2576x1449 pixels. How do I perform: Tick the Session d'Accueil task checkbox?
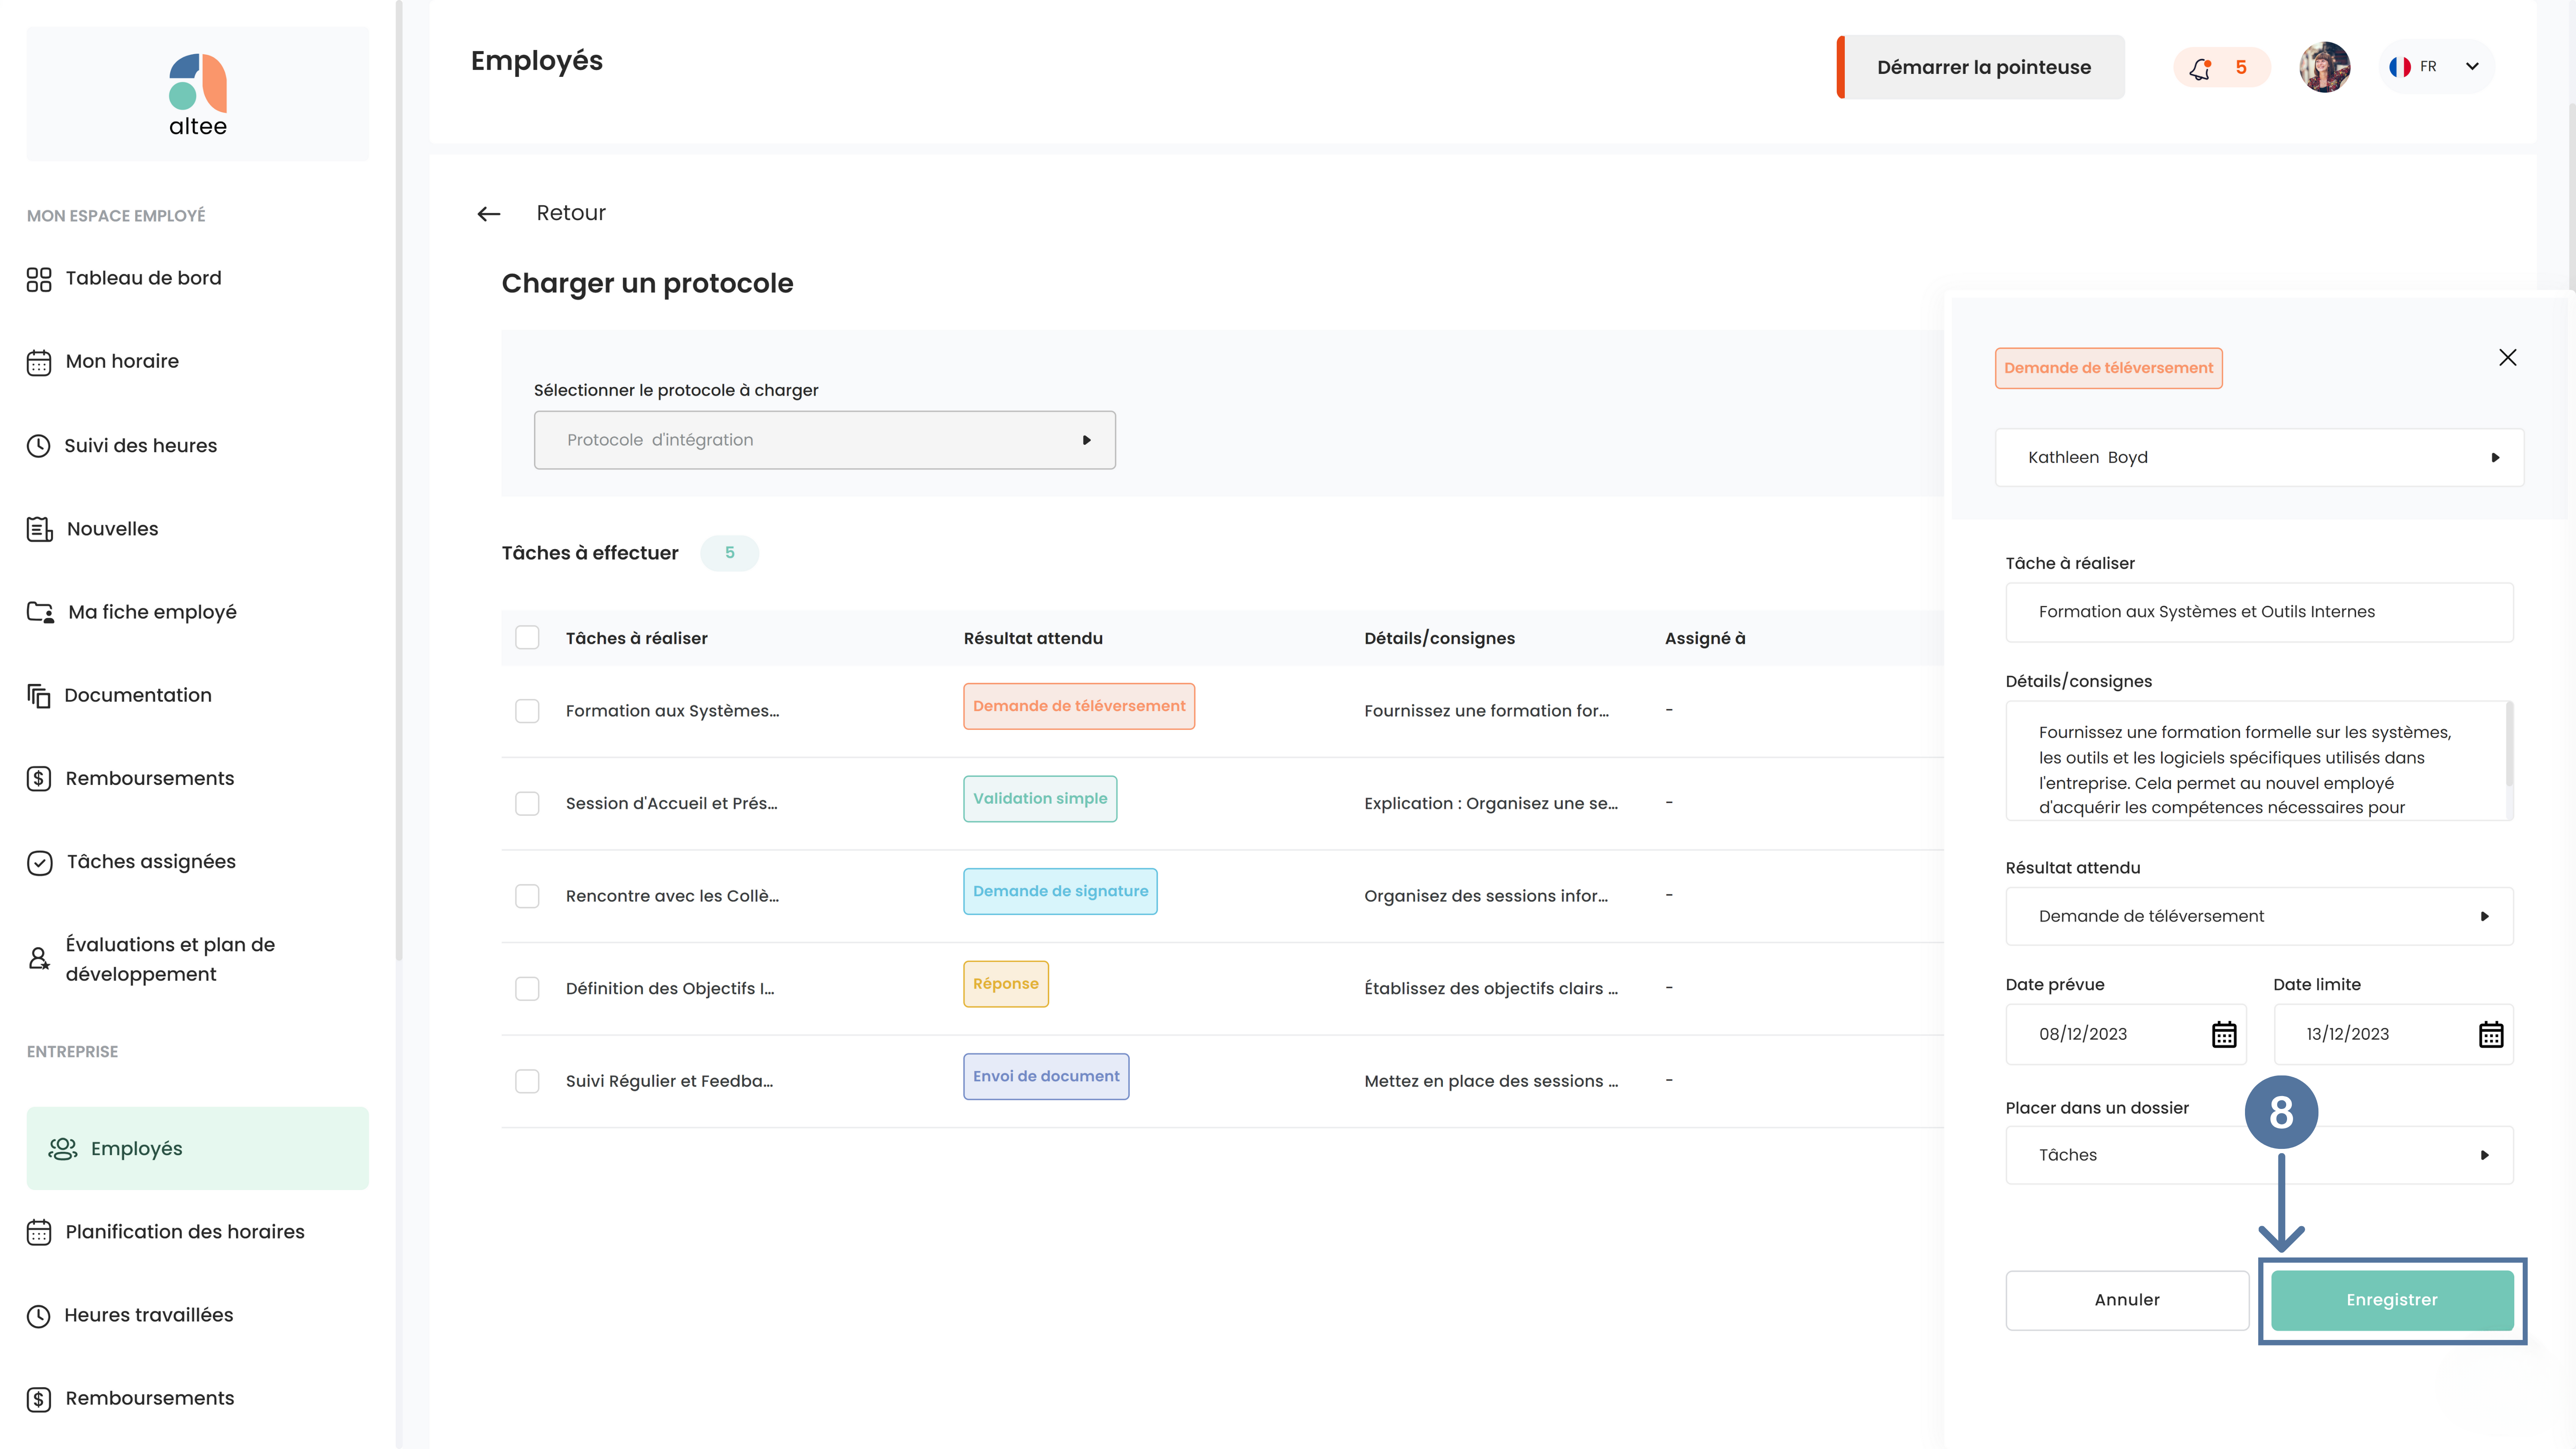(527, 804)
